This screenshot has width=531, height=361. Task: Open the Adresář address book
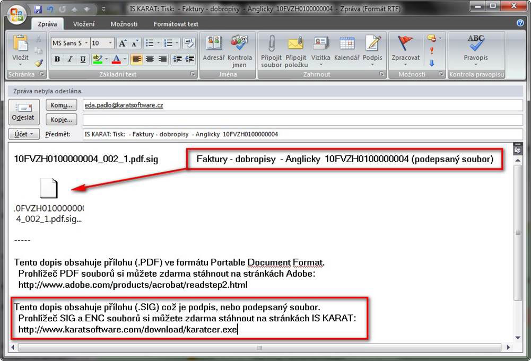click(x=214, y=49)
